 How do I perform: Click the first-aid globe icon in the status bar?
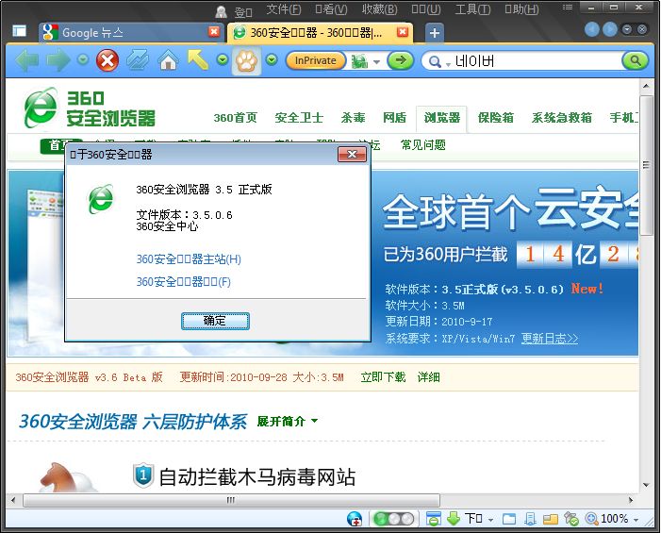(x=355, y=519)
